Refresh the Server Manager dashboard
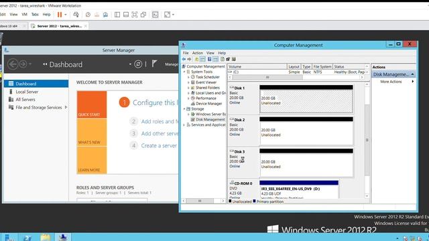 click(x=138, y=64)
